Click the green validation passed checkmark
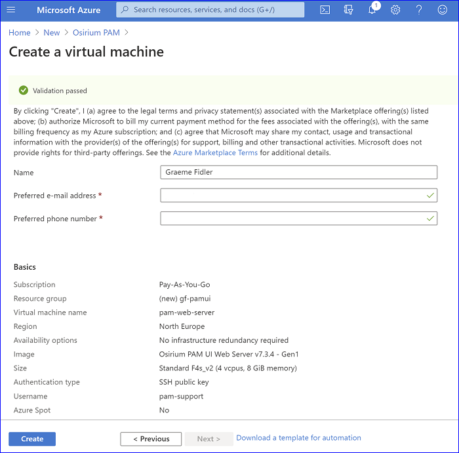This screenshot has height=453, width=459. (24, 90)
